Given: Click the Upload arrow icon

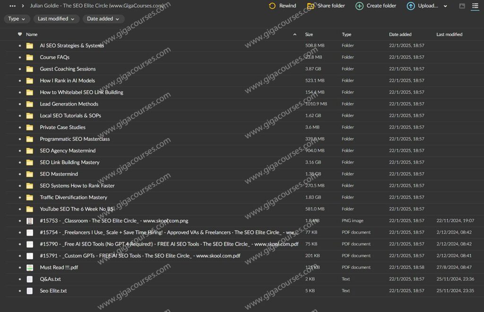Looking at the screenshot, I should pos(411,6).
